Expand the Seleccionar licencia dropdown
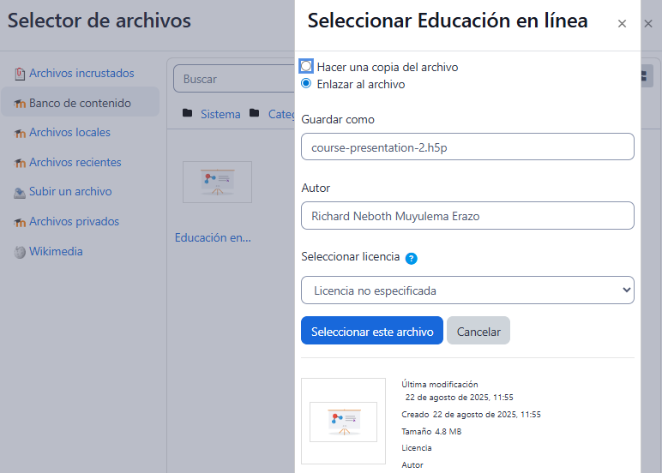This screenshot has height=473, width=662. point(467,290)
